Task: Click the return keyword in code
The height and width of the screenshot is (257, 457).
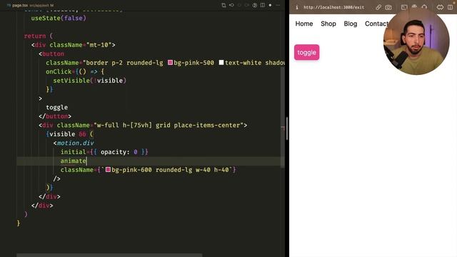Action: (35, 36)
